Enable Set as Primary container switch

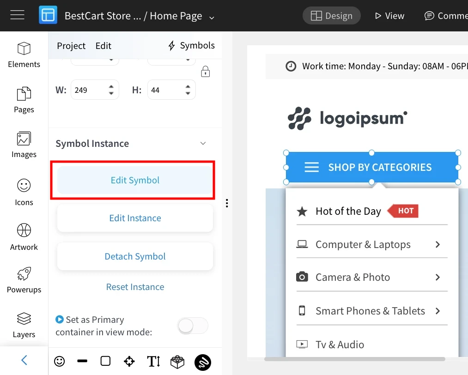[x=193, y=326]
